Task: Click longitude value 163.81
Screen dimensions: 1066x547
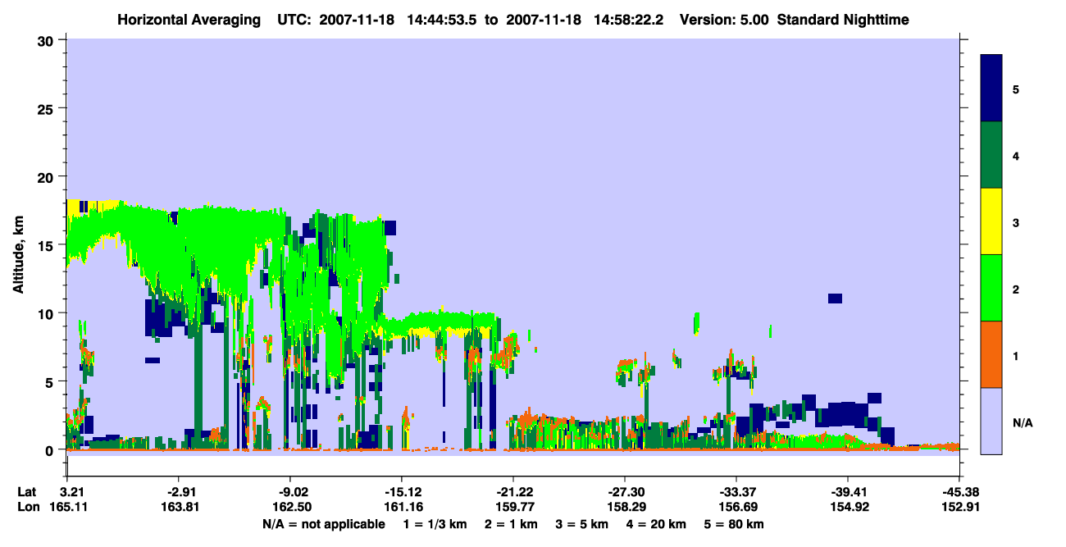Action: [x=179, y=507]
